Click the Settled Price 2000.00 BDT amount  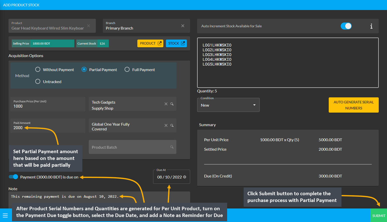(330, 149)
